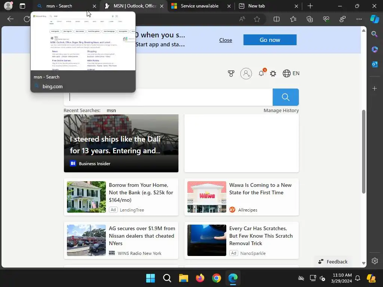The height and width of the screenshot is (287, 383).
Task: Click scrollbar down arrow
Action: tap(364, 263)
